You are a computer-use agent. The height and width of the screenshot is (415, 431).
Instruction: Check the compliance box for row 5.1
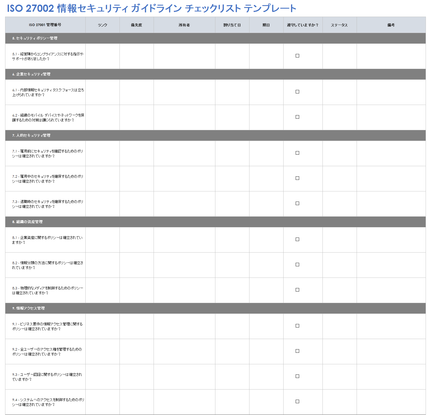[x=297, y=56]
